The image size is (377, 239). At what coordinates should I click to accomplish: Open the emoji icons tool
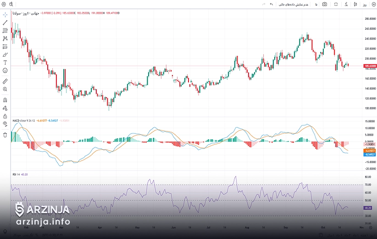5,71
